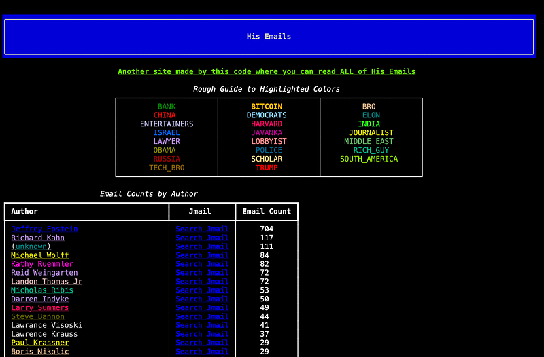Search Jmail for Larry Summers
This screenshot has width=544, height=357.
[x=202, y=307]
